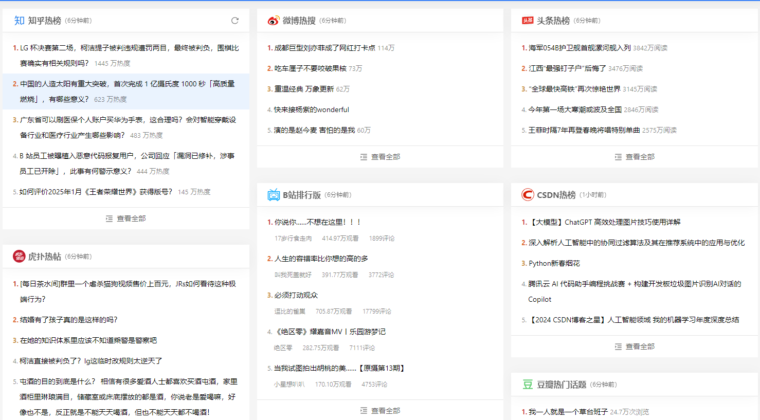Open 查看全部 under B站排行榜
The image size is (760, 420).
point(381,411)
